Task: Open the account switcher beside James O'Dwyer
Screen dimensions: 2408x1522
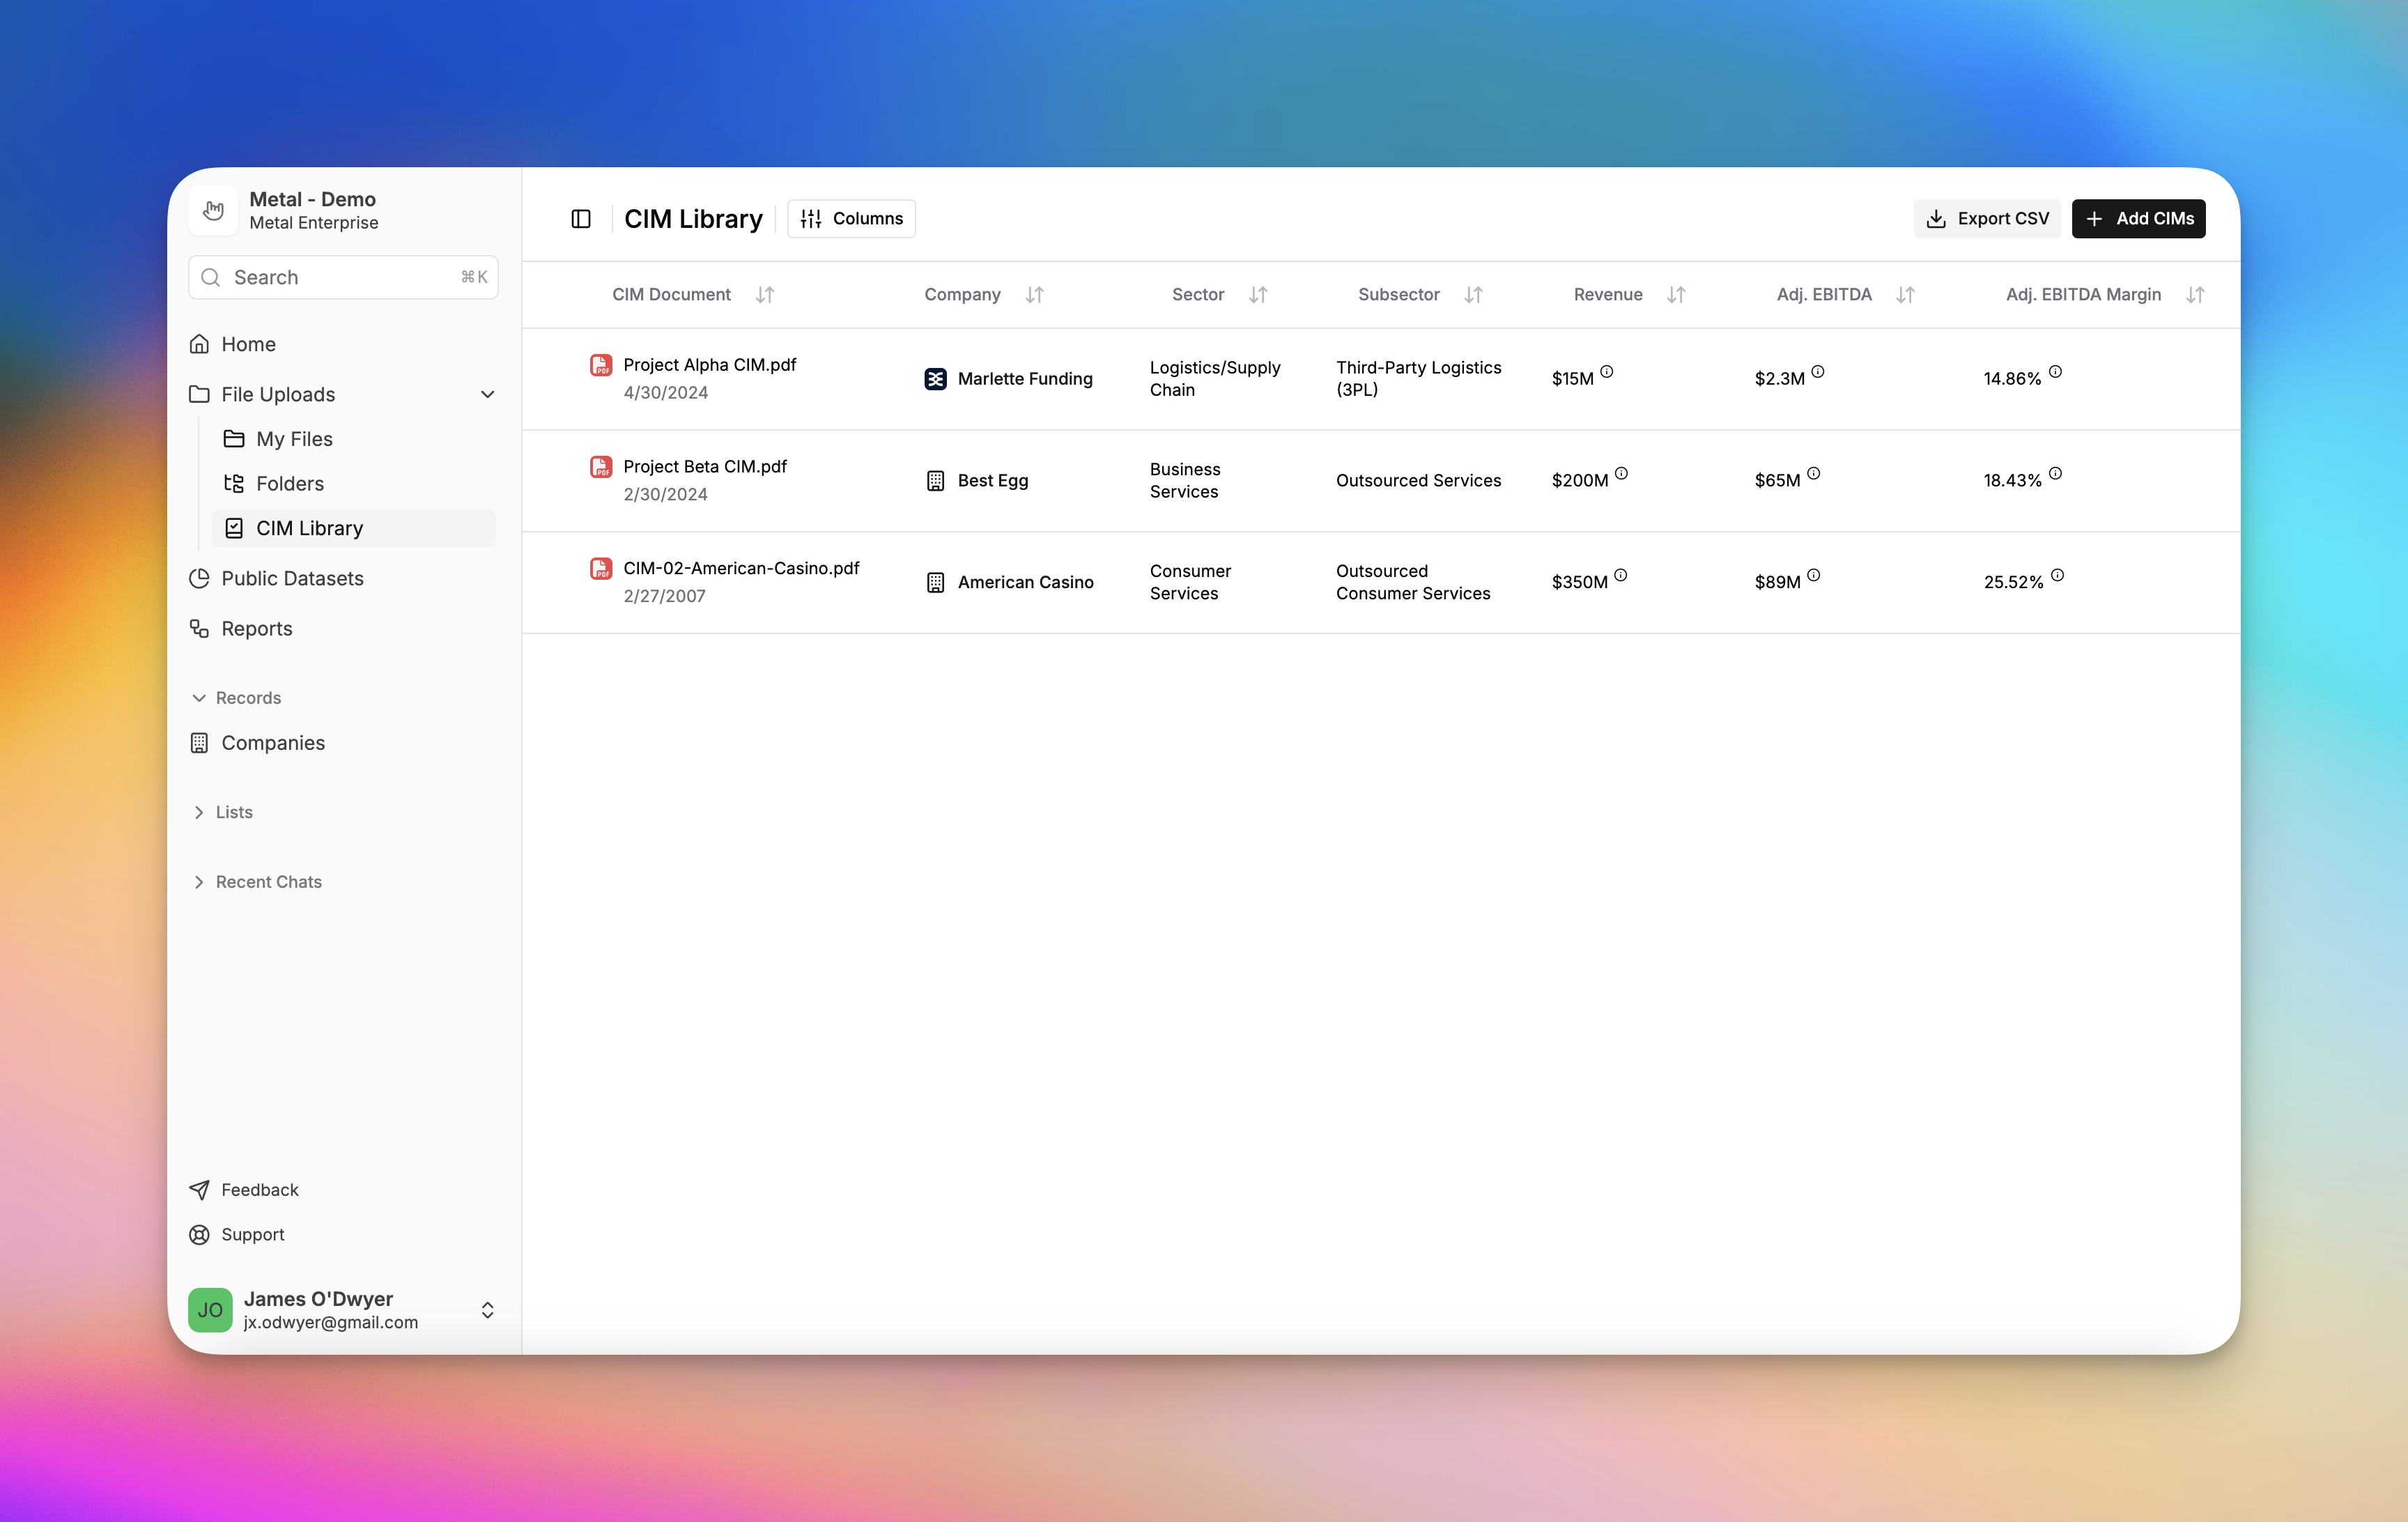Action: tap(488, 1310)
